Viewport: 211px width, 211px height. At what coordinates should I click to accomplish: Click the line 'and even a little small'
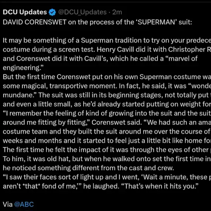(107, 104)
